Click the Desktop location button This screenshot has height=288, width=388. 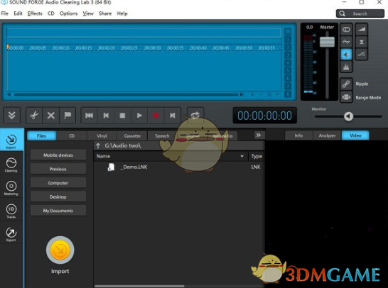click(x=58, y=196)
